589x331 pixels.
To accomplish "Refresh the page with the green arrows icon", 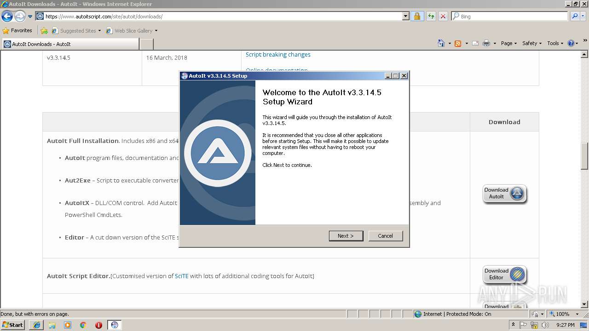I will [431, 17].
